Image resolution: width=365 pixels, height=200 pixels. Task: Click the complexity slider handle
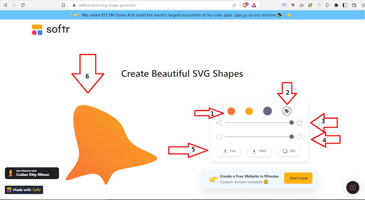coord(291,122)
